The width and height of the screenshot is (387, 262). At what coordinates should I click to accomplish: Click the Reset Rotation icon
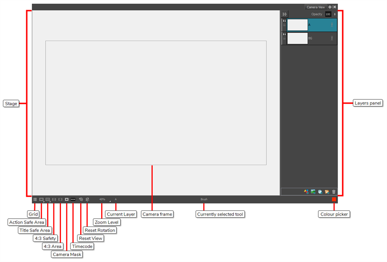coord(81,199)
